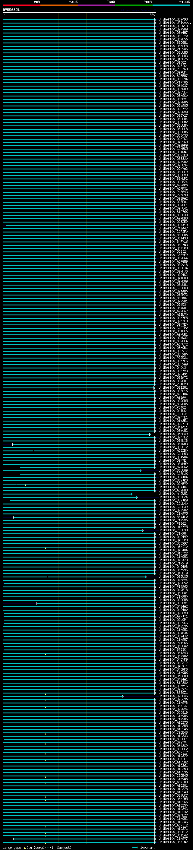Open sequence UniRef100_A8JWH3
The image size is (193, 850).
coord(173,444)
